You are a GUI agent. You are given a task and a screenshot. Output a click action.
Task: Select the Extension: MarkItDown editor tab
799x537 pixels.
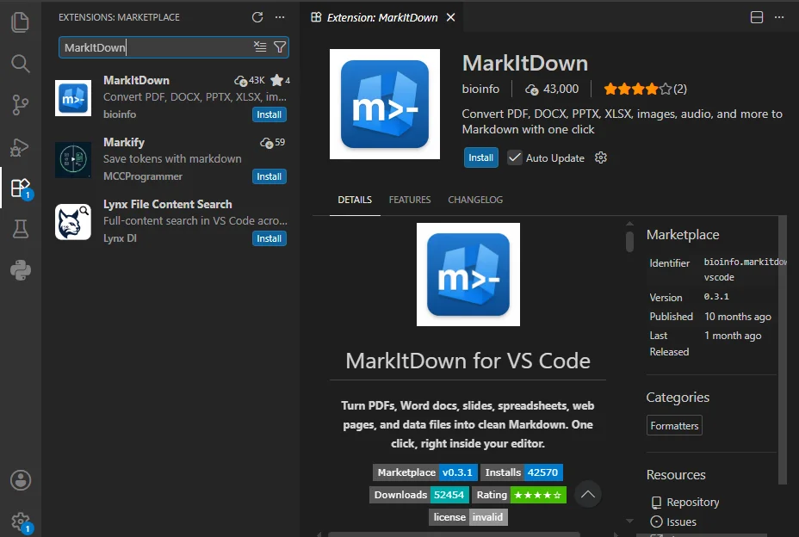tap(381, 17)
